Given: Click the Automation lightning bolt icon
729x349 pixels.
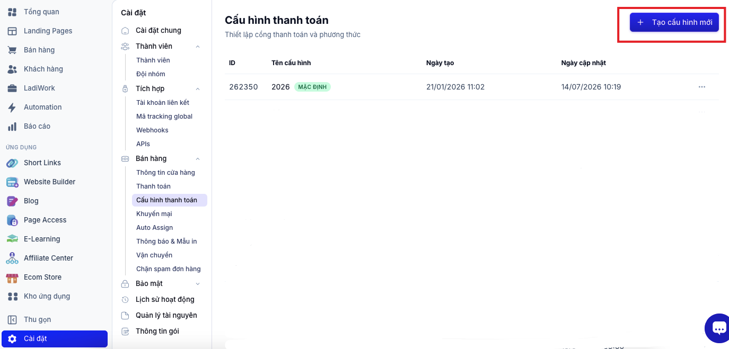Looking at the screenshot, I should tap(12, 107).
